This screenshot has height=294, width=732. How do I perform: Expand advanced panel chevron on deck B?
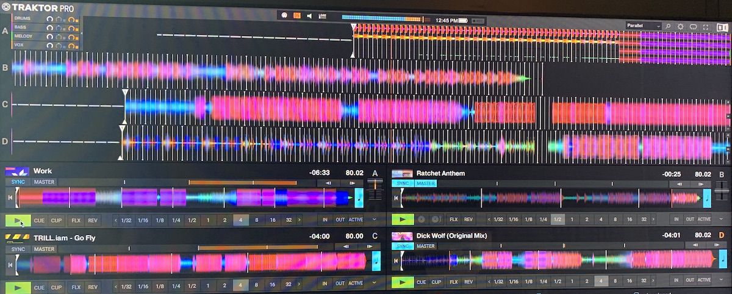pos(721,219)
